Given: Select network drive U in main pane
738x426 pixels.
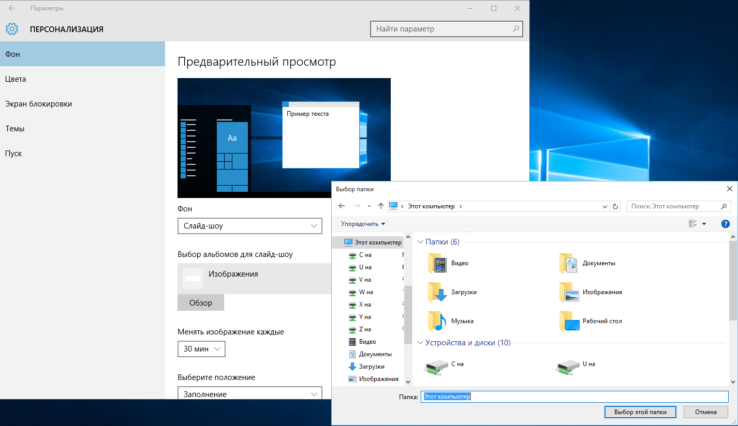Looking at the screenshot, I should 568,366.
